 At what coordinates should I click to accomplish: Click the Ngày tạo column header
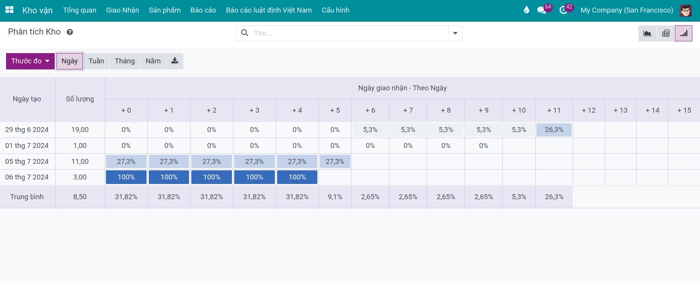click(27, 99)
